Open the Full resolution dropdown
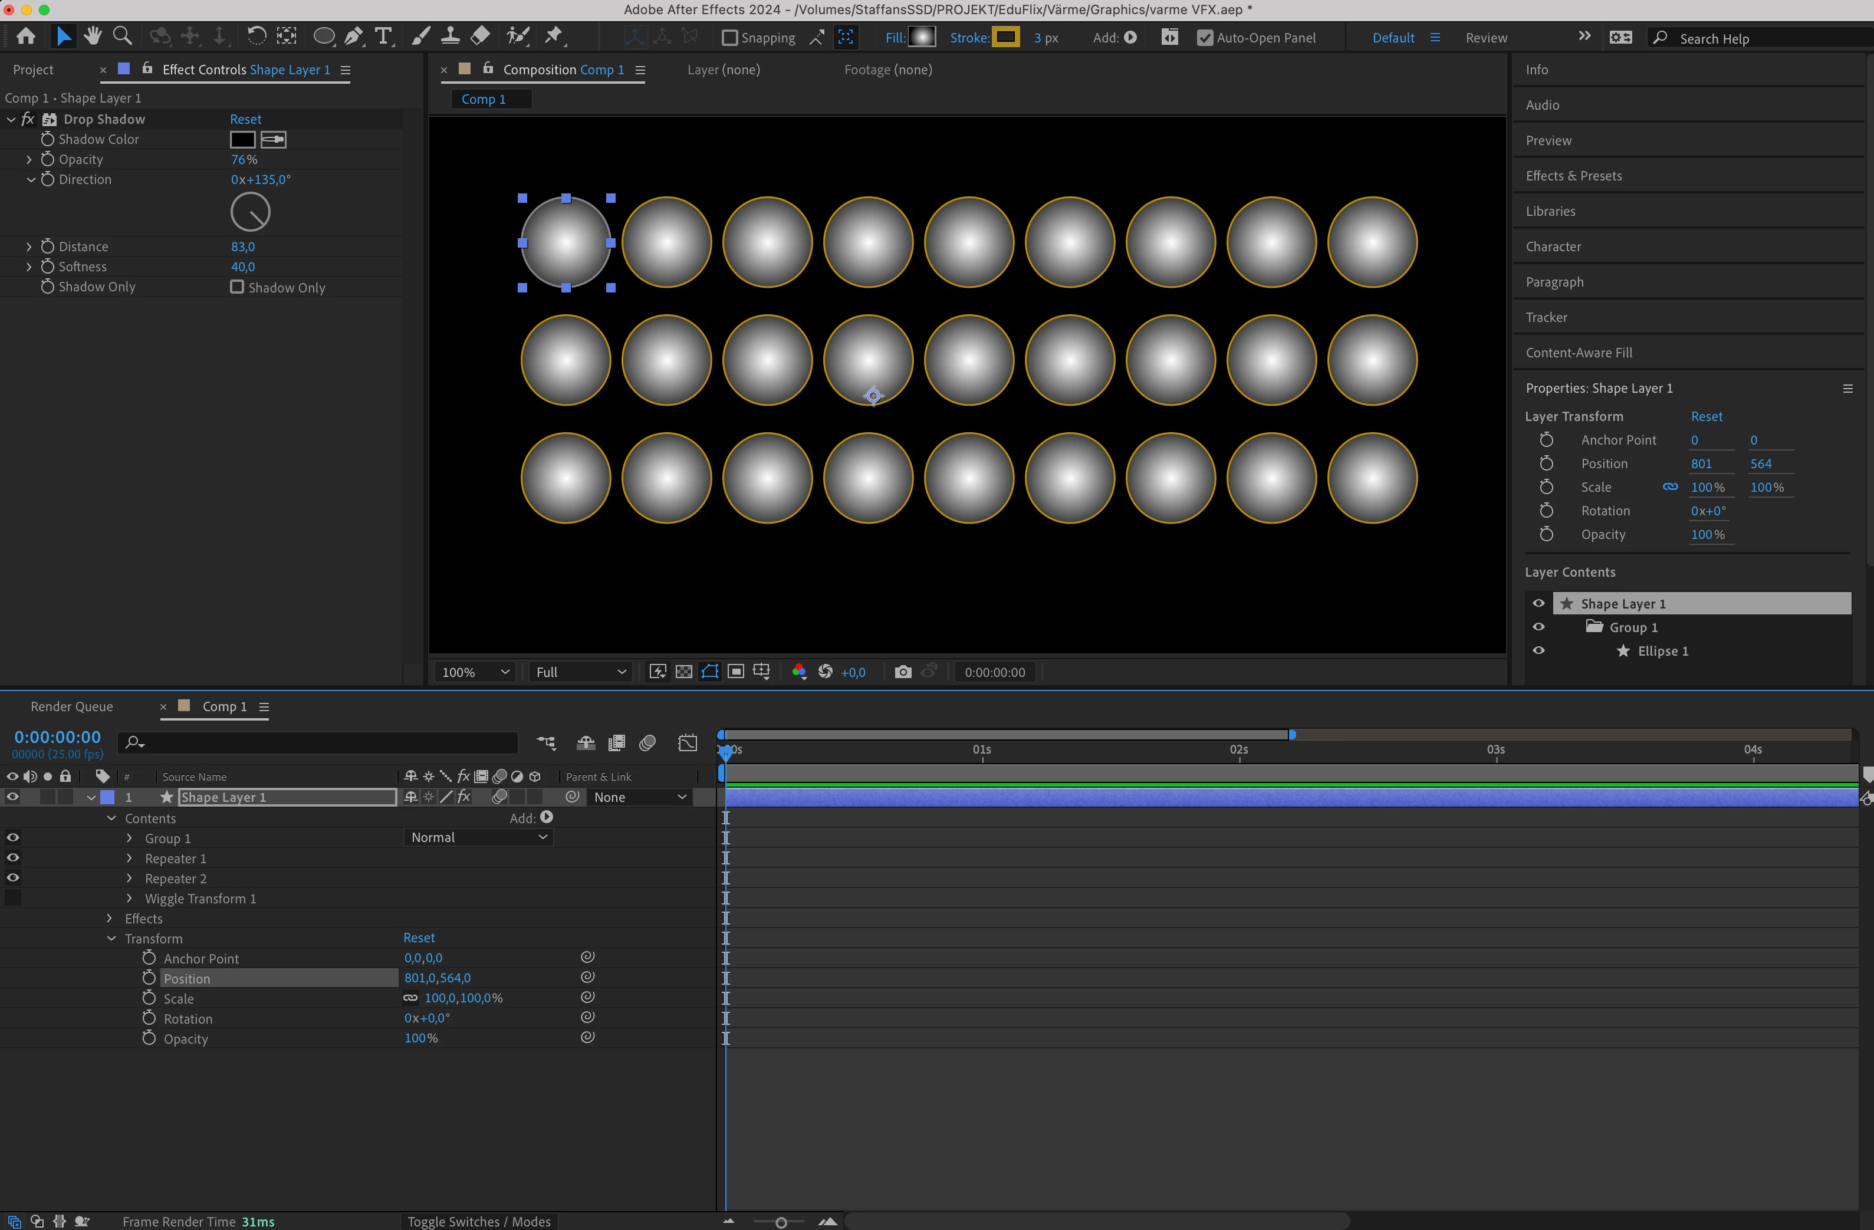 coord(580,672)
